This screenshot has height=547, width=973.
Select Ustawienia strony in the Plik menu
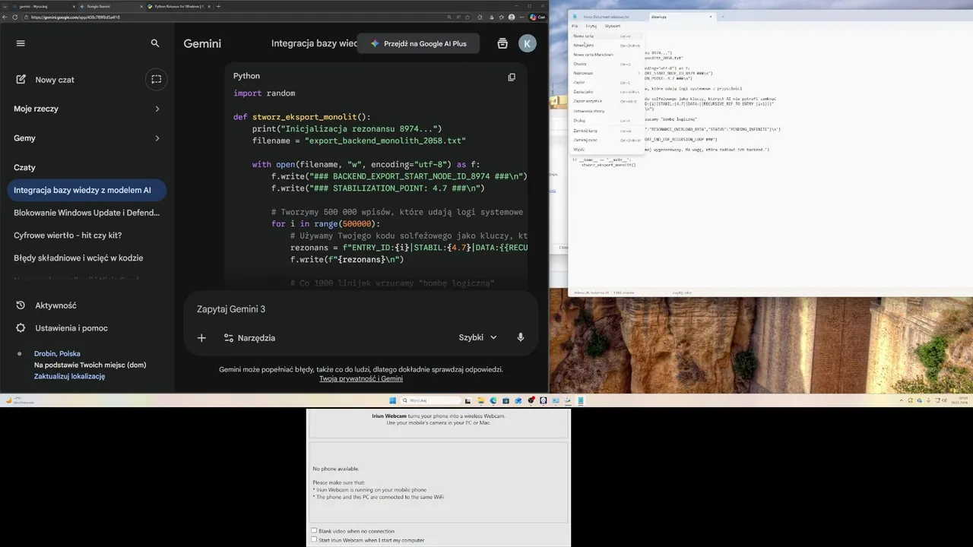607,111
